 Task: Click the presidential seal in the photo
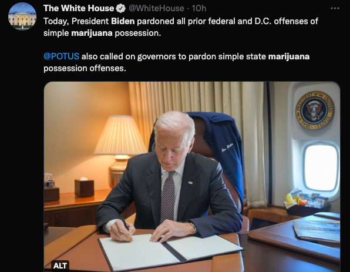click(x=315, y=110)
